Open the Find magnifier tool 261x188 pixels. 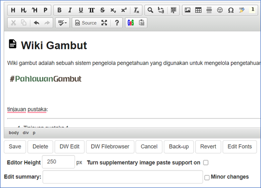[x=150, y=10]
